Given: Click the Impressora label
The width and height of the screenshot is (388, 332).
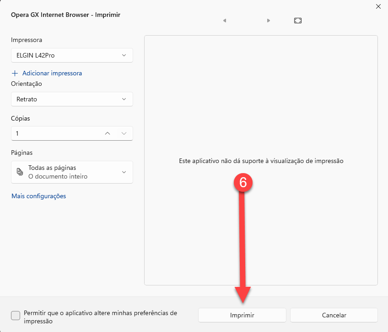Looking at the screenshot, I should coord(27,40).
